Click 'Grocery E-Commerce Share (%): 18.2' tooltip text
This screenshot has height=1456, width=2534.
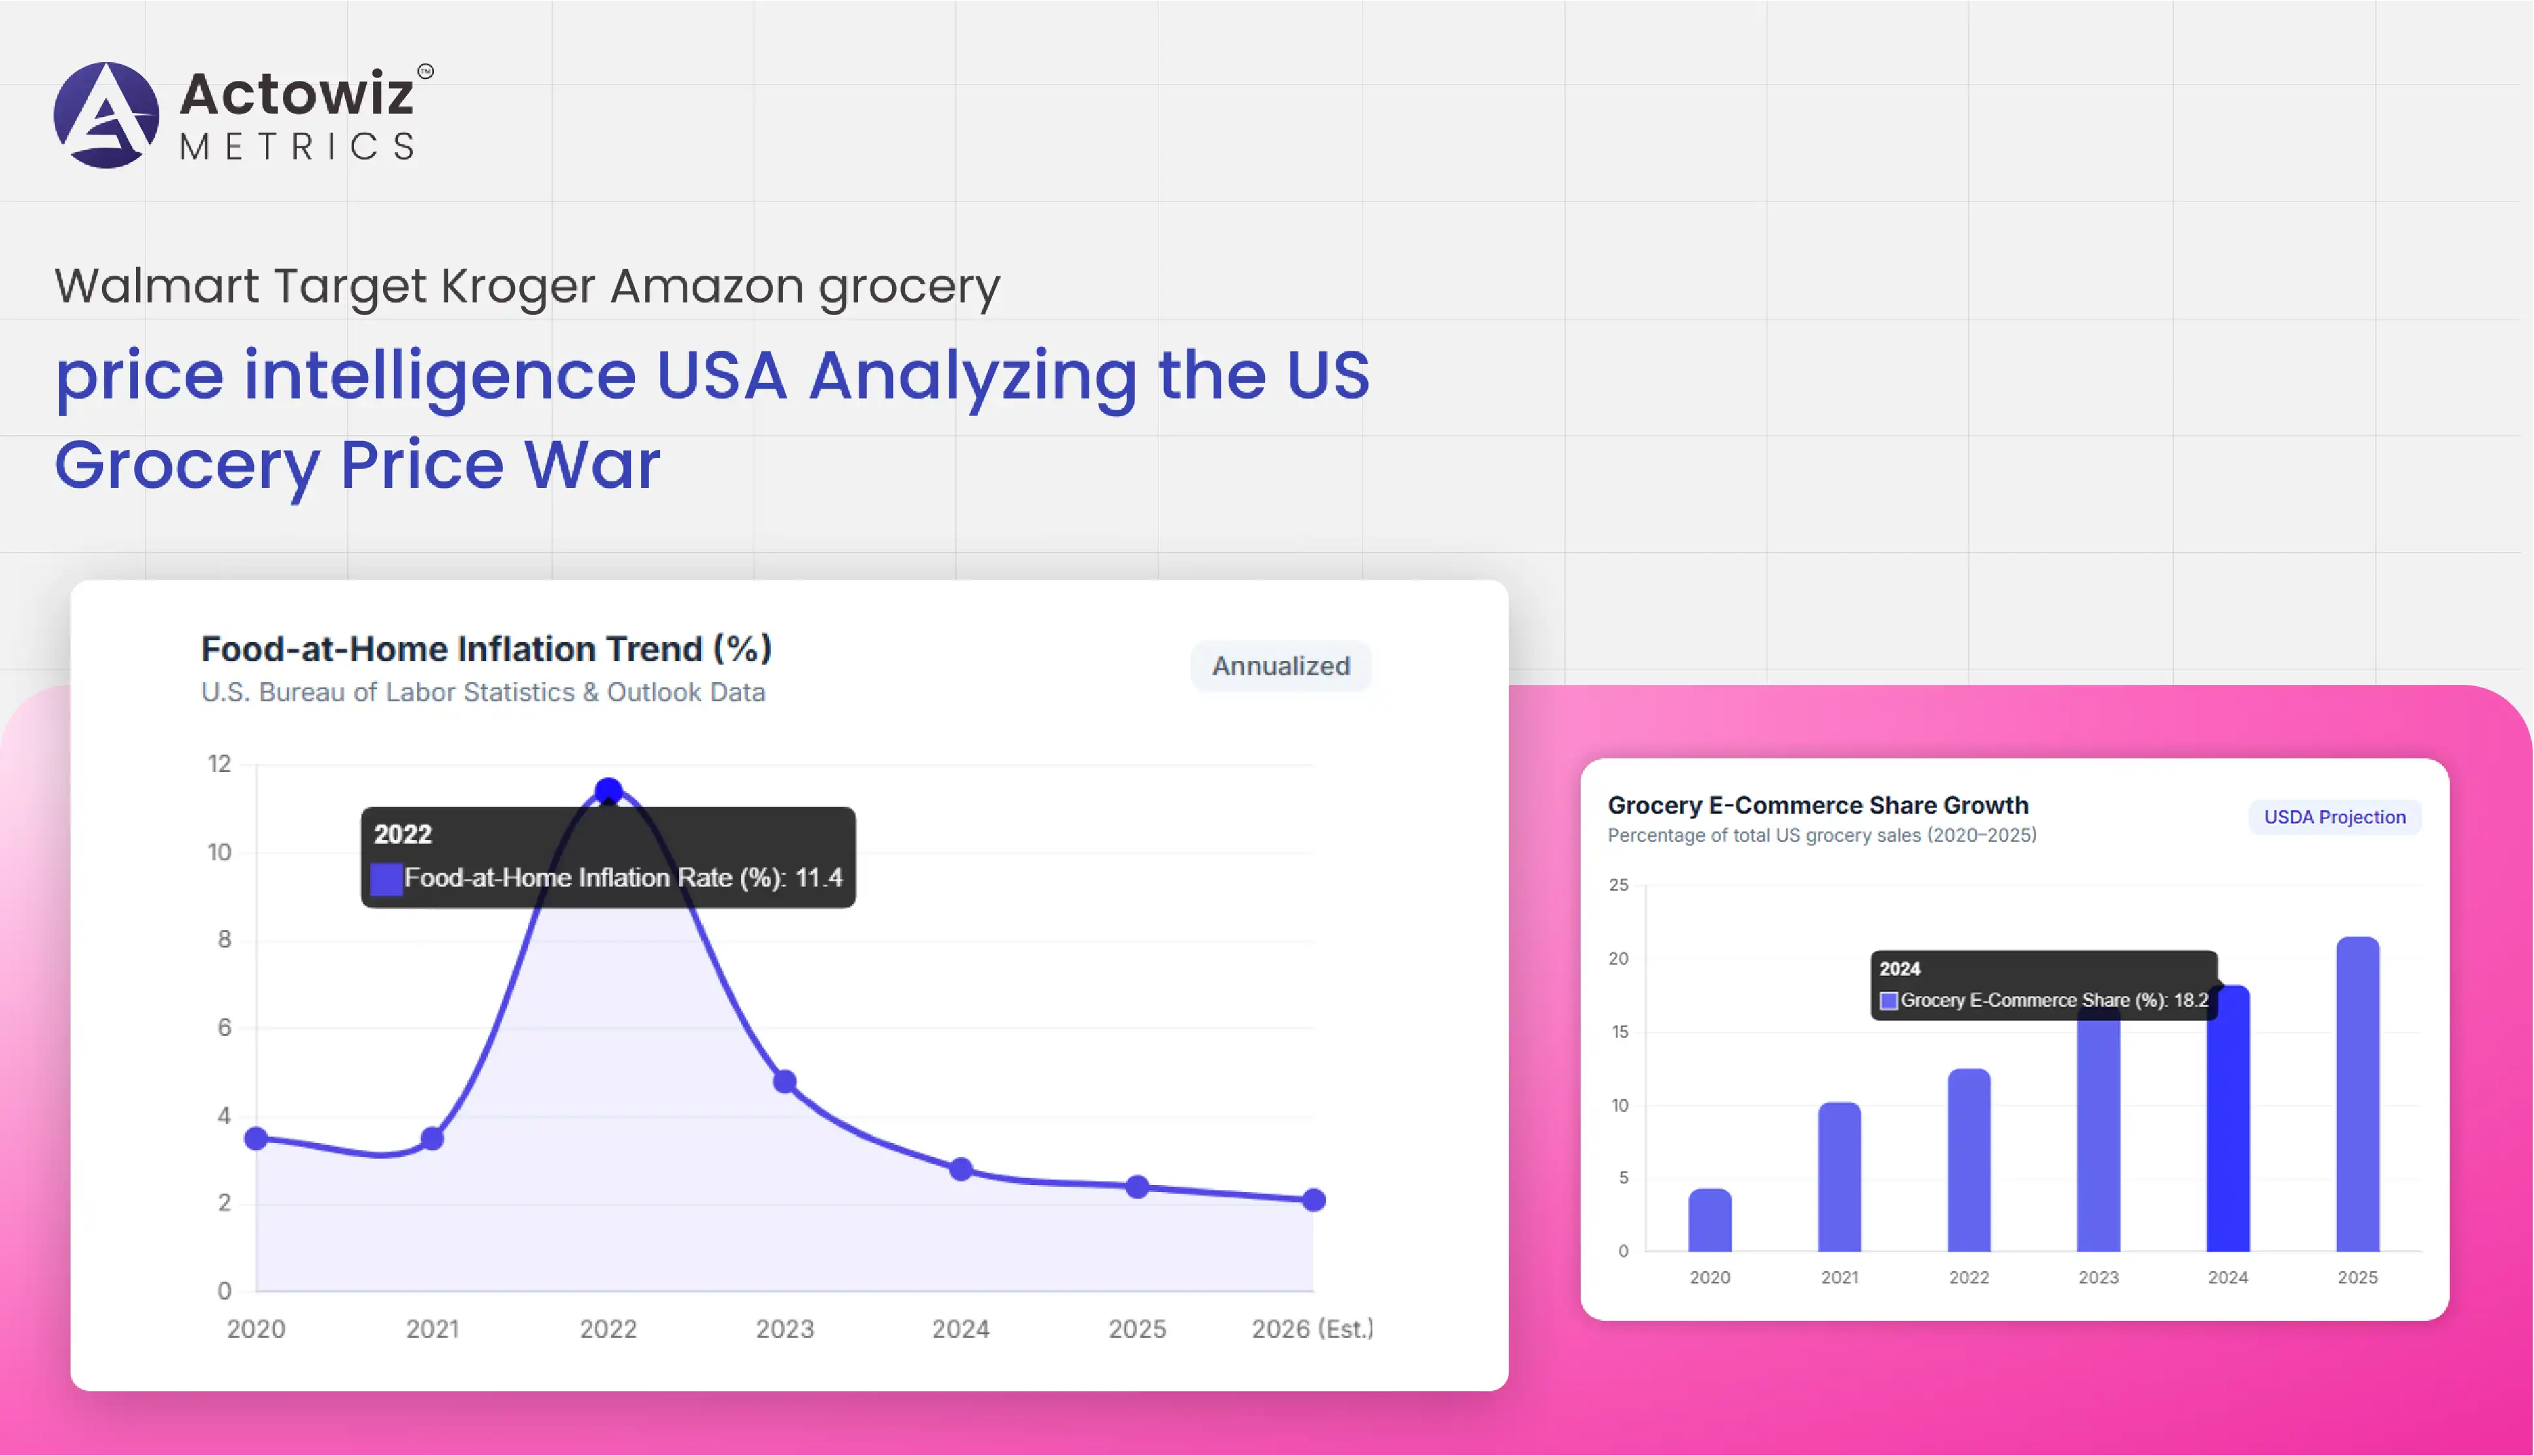pyautogui.click(x=2054, y=1000)
